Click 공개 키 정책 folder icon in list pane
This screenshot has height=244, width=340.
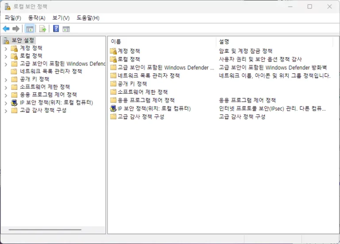[113, 84]
